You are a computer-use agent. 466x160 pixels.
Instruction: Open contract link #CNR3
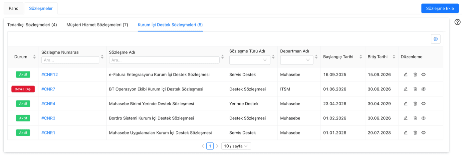(x=48, y=118)
